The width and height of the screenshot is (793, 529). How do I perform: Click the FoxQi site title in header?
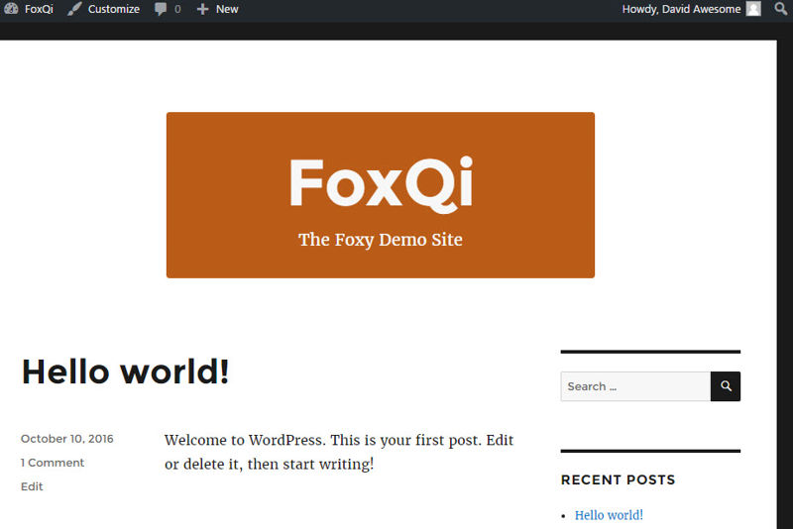pyautogui.click(x=382, y=183)
